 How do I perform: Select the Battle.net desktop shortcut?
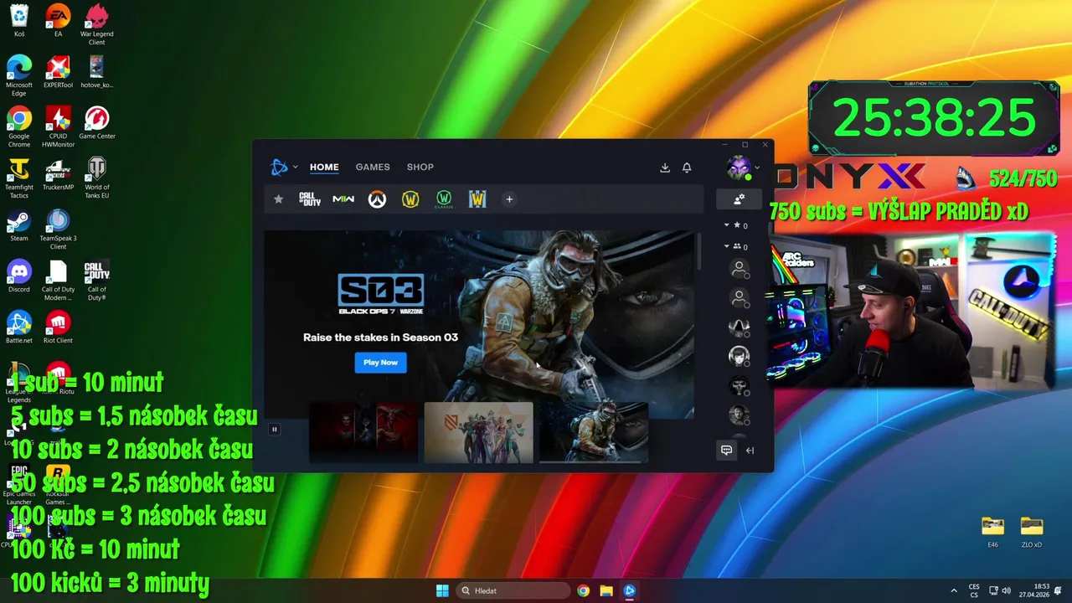click(19, 327)
